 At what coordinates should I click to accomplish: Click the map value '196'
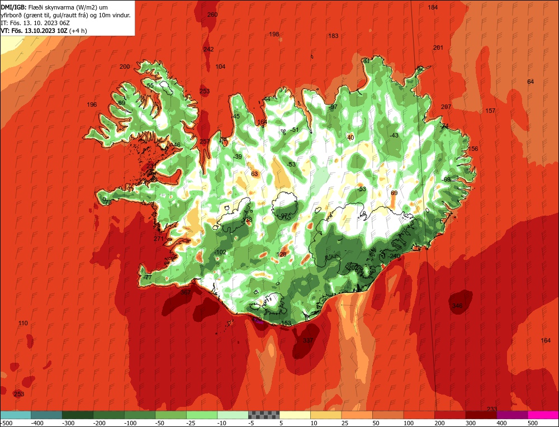(x=92, y=105)
